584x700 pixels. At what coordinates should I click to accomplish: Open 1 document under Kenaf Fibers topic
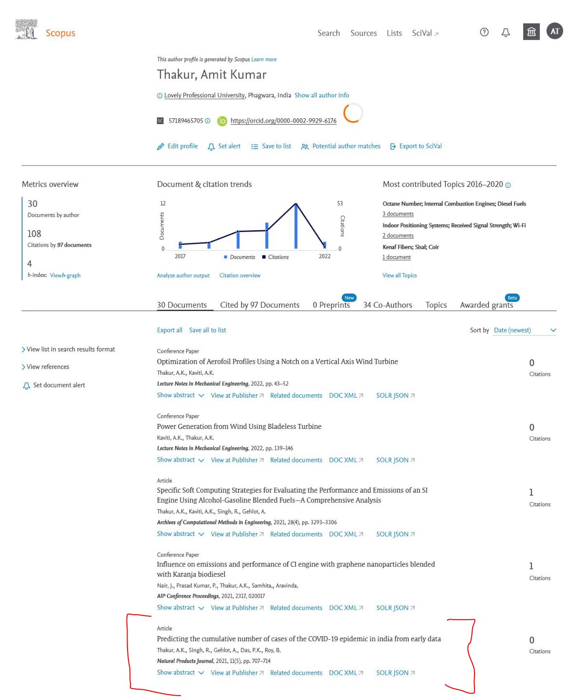tap(397, 257)
